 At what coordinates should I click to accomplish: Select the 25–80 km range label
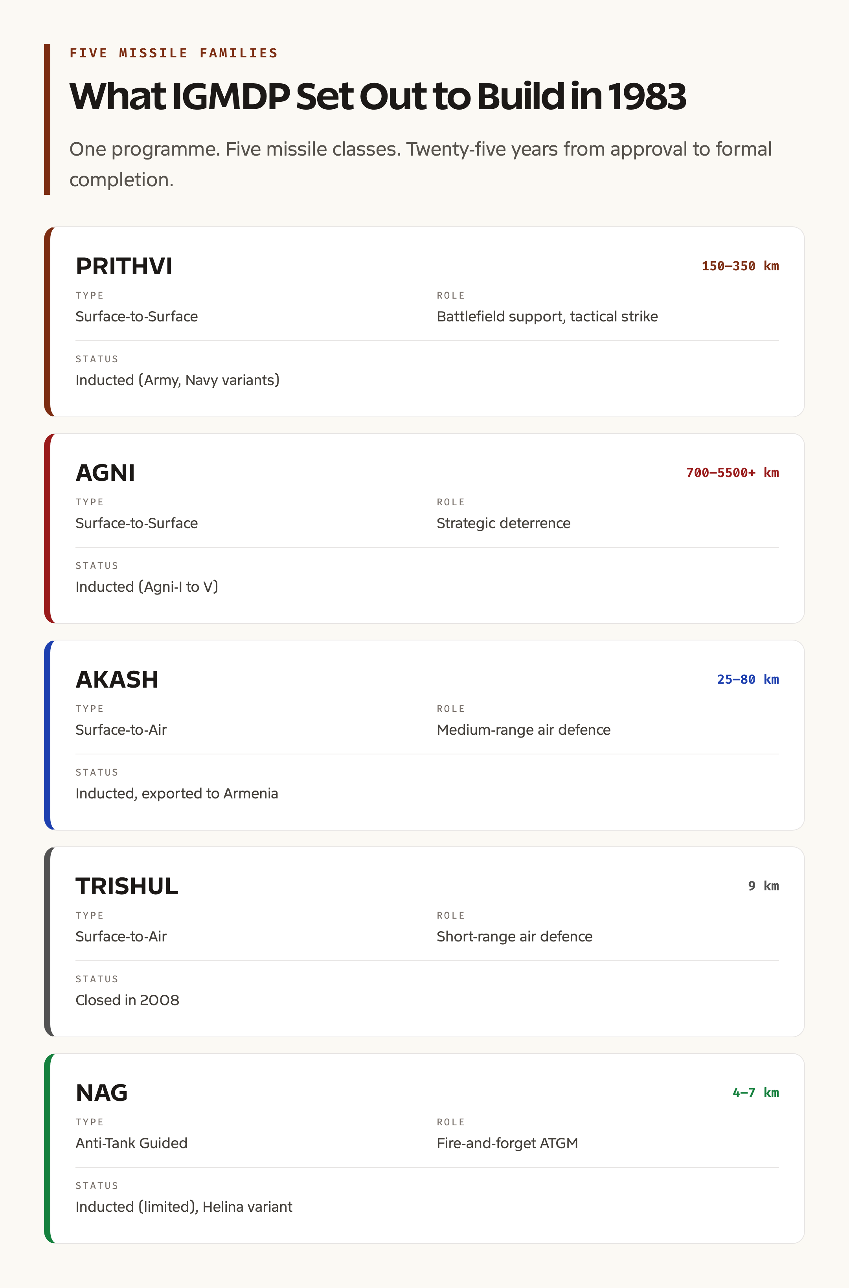(x=748, y=680)
